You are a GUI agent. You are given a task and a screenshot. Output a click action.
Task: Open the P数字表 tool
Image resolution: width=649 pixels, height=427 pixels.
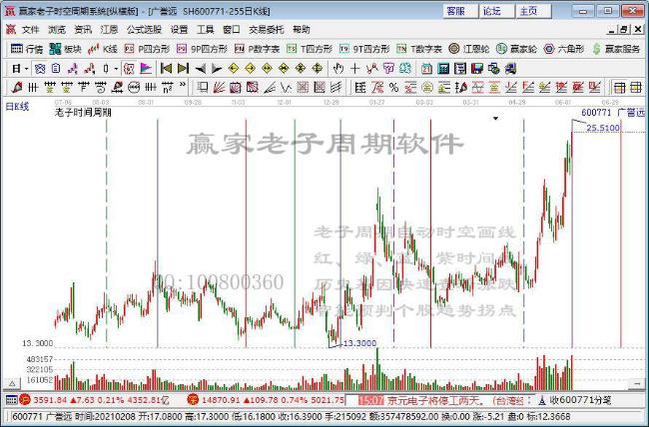point(257,49)
